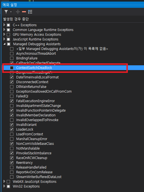Viewport: 144px width, 192px height.
Task: Click the restore default list icon
Action: click(x=30, y=12)
